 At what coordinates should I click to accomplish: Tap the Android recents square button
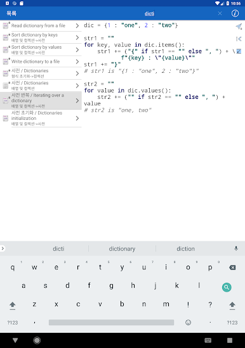(230, 340)
